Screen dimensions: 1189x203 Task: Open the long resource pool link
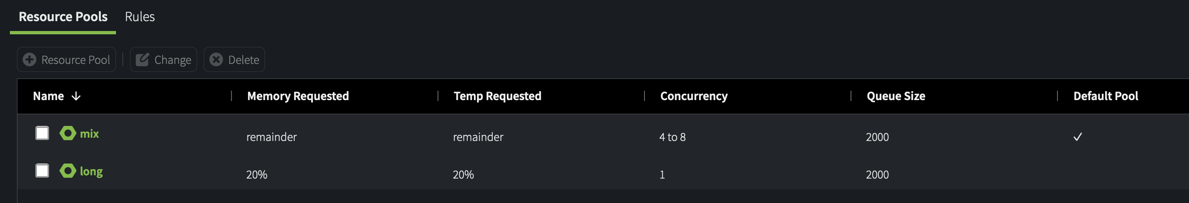(91, 172)
